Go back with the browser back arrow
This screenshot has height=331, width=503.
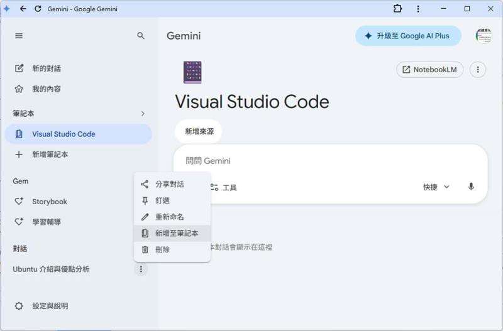tap(23, 9)
